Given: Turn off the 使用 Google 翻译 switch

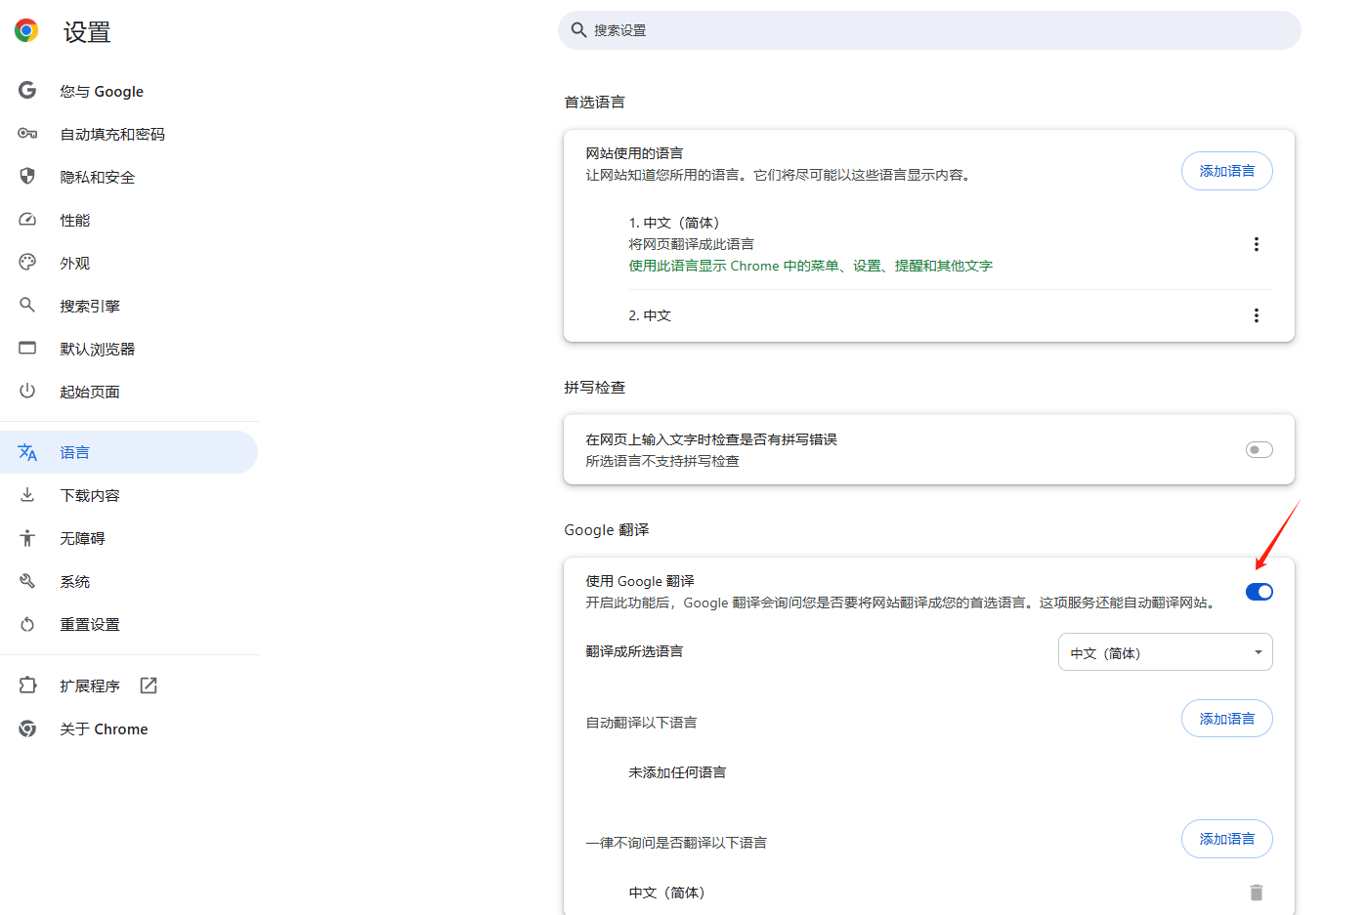Looking at the screenshot, I should [1259, 592].
